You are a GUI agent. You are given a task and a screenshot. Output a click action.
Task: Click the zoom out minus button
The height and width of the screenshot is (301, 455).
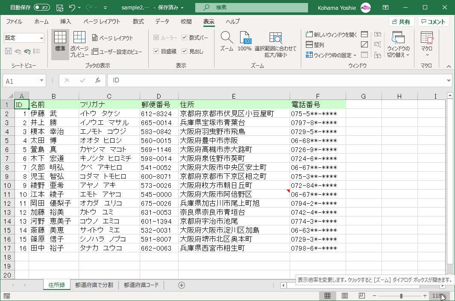tap(375, 296)
